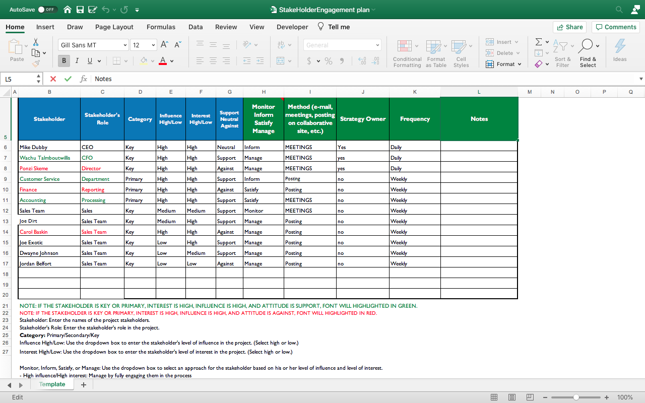Viewport: 645px width, 403px height.
Task: Open the search magnifier in the title bar
Action: pos(618,9)
